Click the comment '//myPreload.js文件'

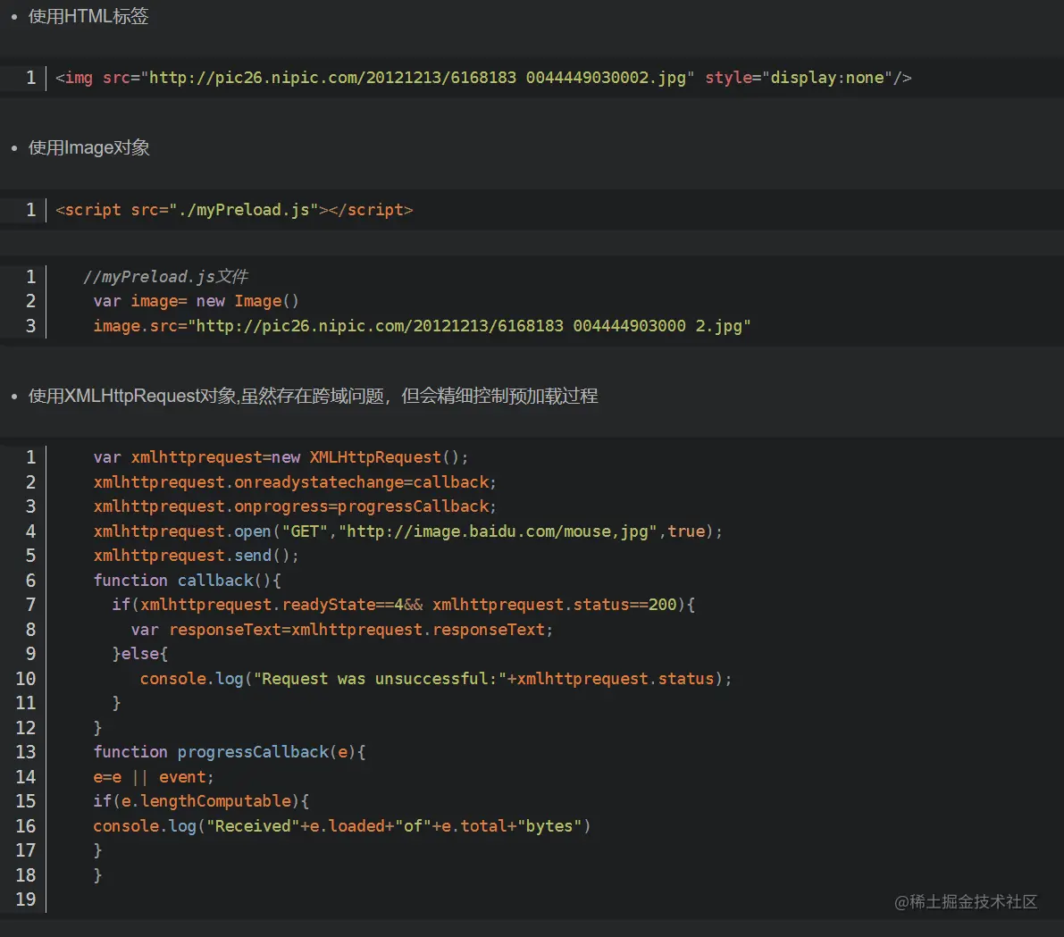[x=165, y=277]
